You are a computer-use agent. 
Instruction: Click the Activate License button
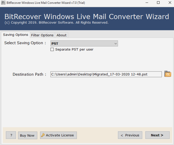coord(58,135)
